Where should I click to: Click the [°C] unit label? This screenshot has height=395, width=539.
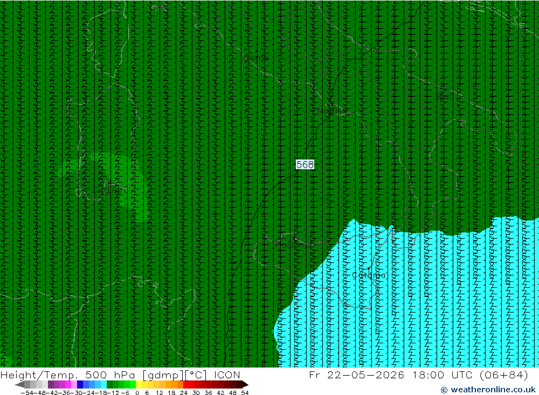click(196, 375)
